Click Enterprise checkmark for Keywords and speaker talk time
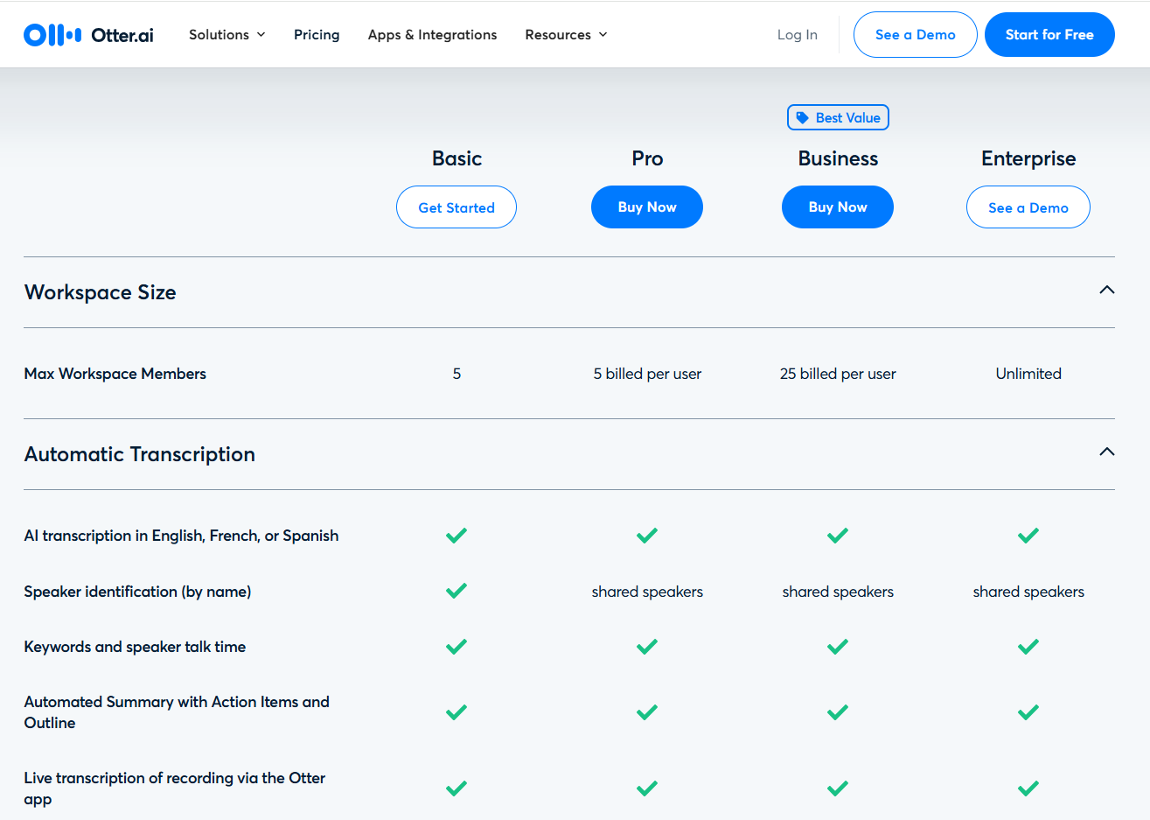 [x=1028, y=647]
